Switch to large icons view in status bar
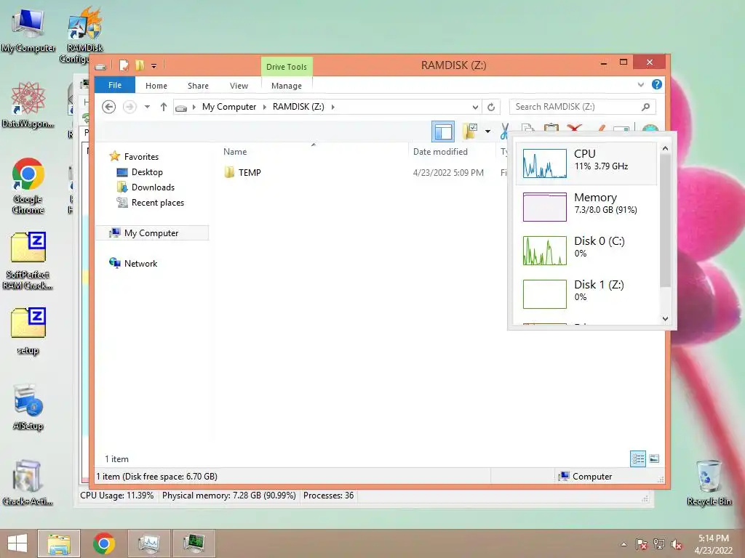Image resolution: width=745 pixels, height=558 pixels. tap(654, 458)
